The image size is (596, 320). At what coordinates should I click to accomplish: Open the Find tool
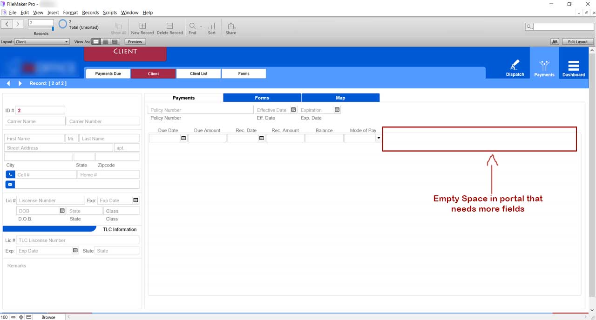tap(192, 26)
